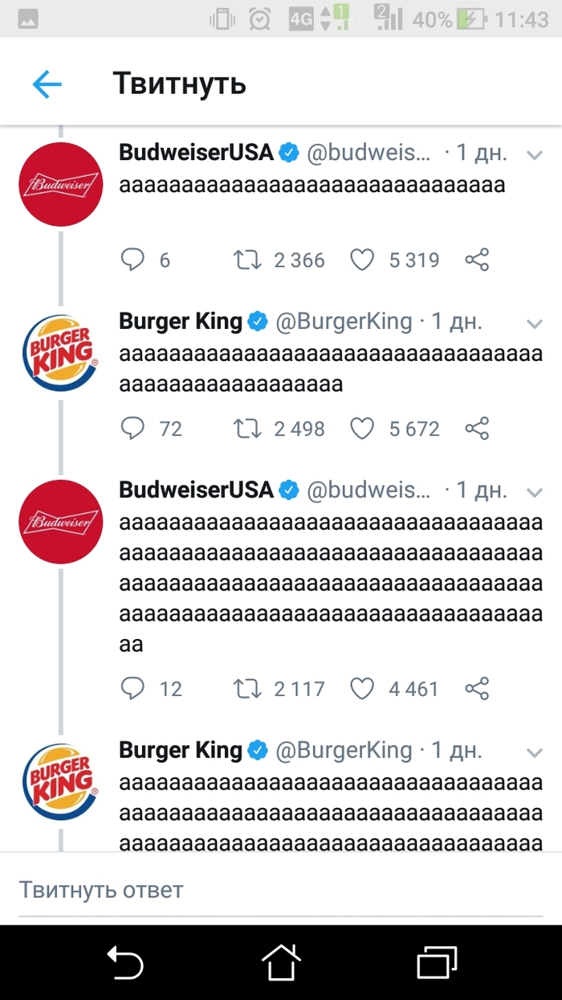Tap the back arrow in the header
This screenshot has width=562, height=1000.
coord(47,84)
